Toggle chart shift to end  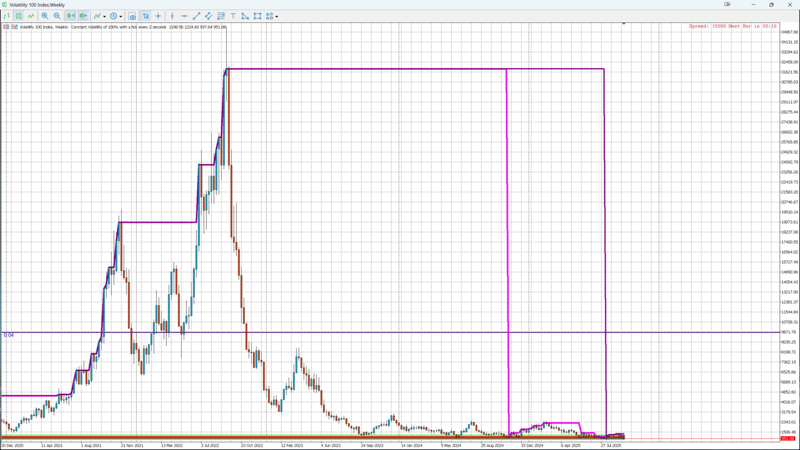pyautogui.click(x=71, y=16)
